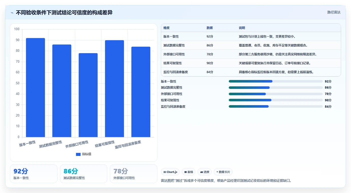Click y-axis value 50 on chart
This screenshot has width=351, height=193.
[18, 83]
